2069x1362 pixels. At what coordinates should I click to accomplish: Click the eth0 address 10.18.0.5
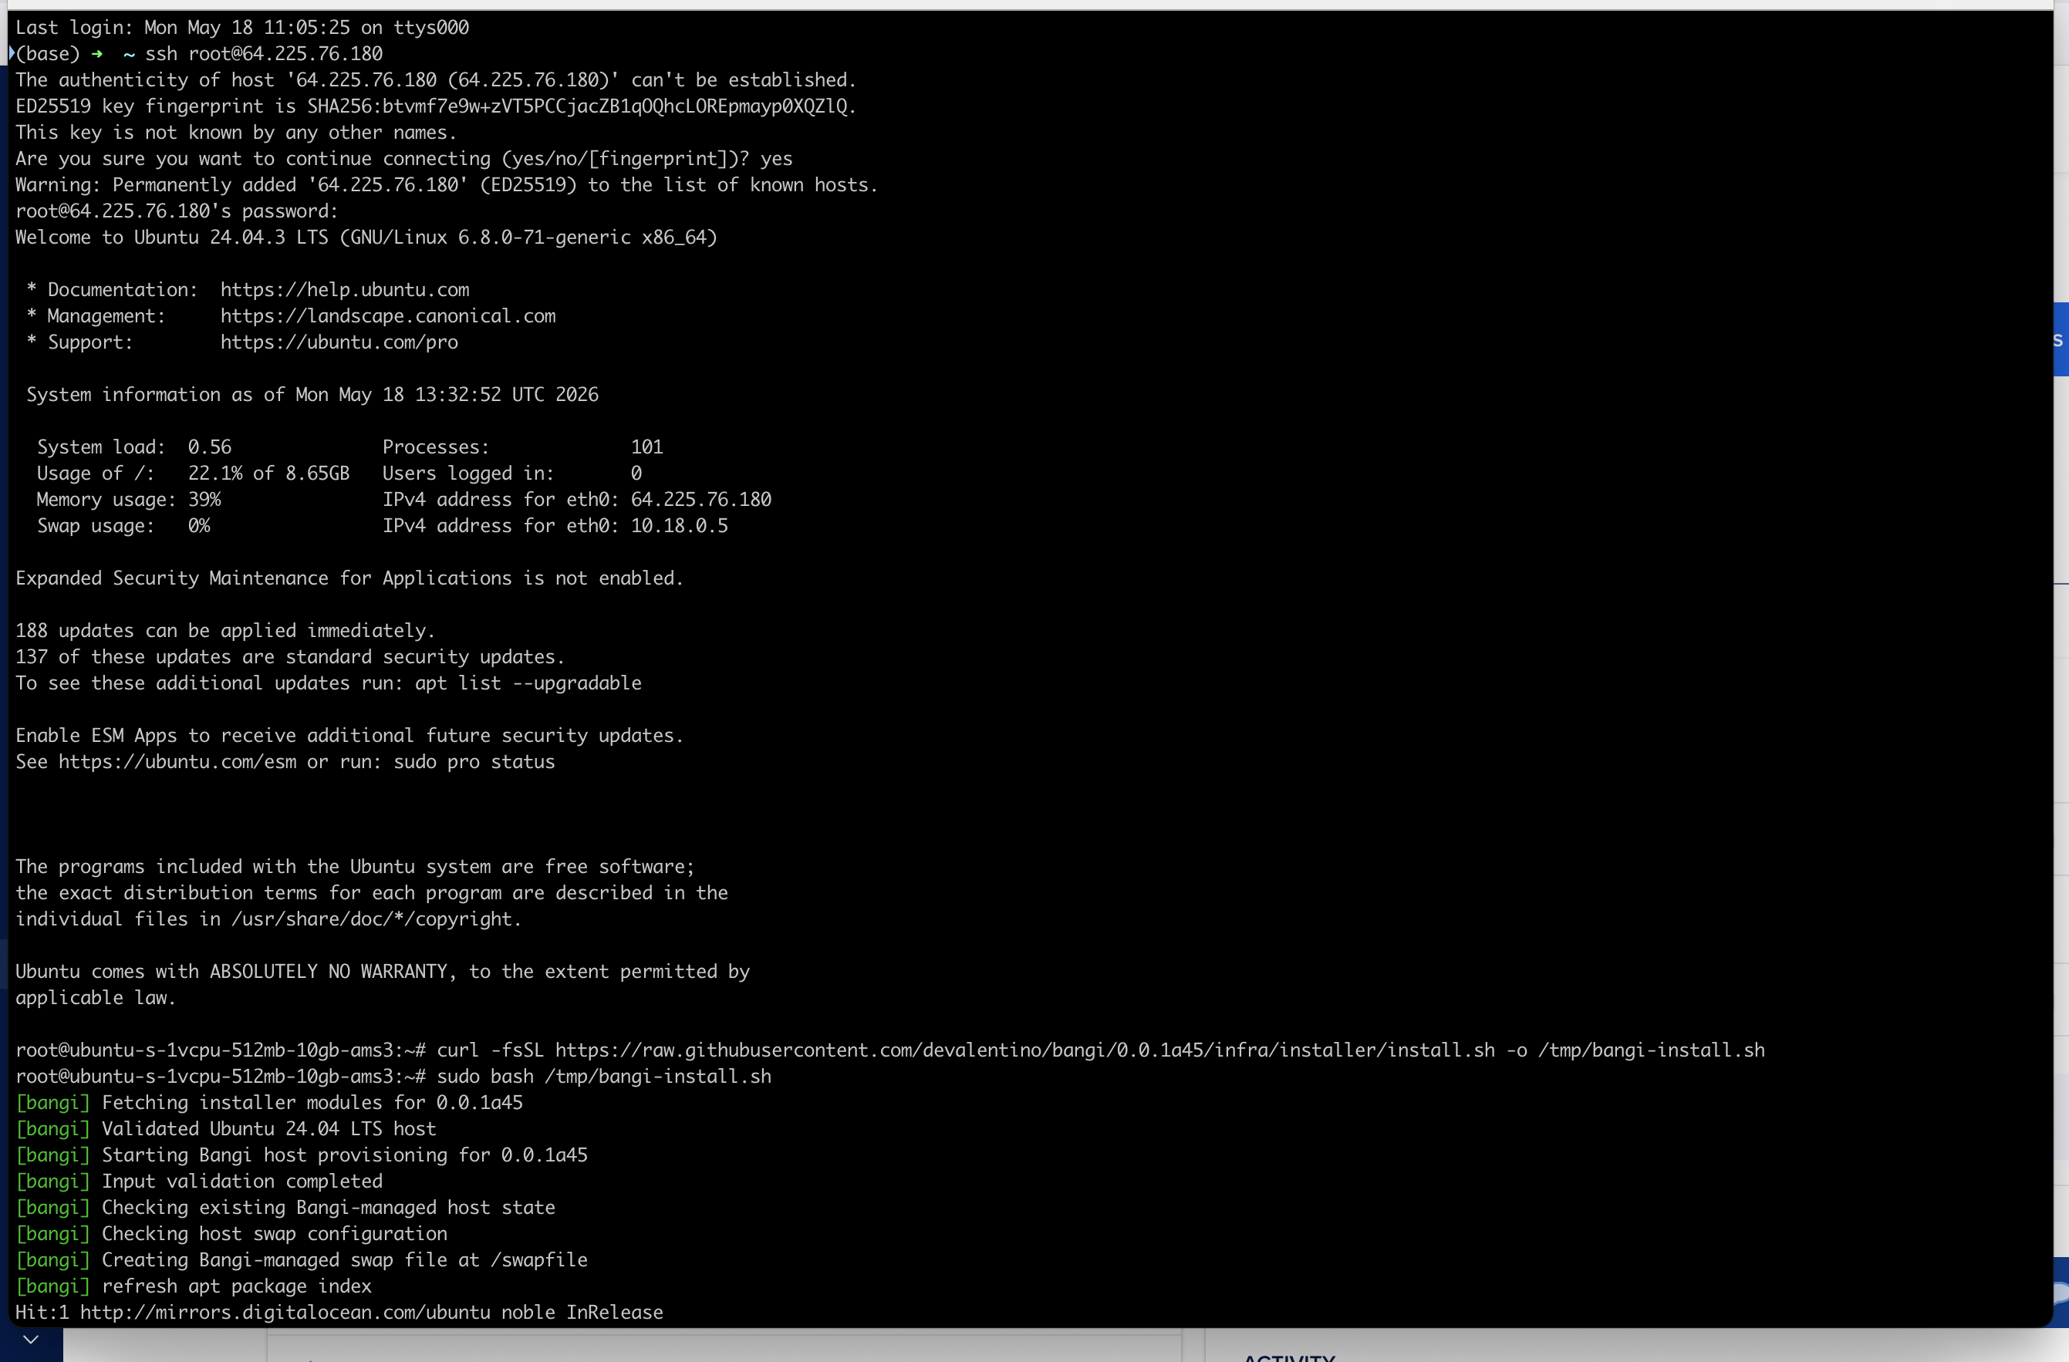click(x=680, y=526)
